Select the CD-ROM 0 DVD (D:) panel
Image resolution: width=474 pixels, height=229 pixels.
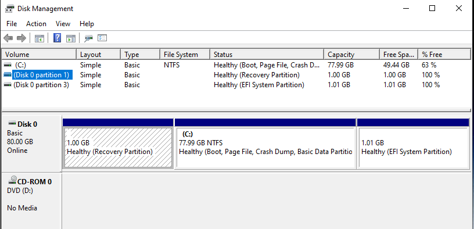(x=31, y=201)
